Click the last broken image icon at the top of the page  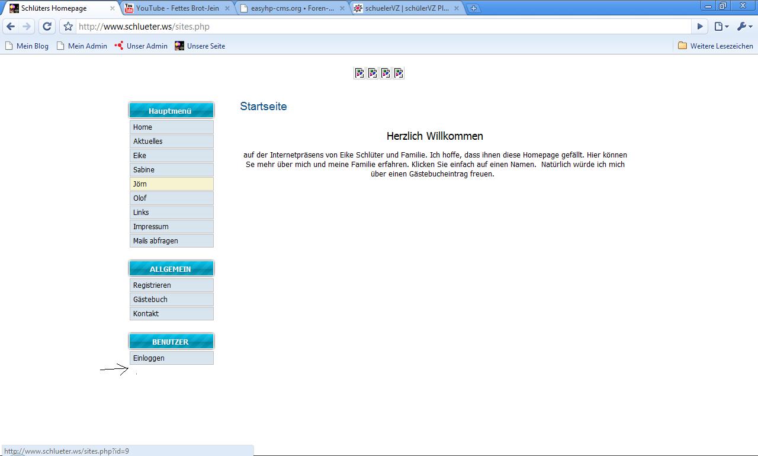pos(399,73)
